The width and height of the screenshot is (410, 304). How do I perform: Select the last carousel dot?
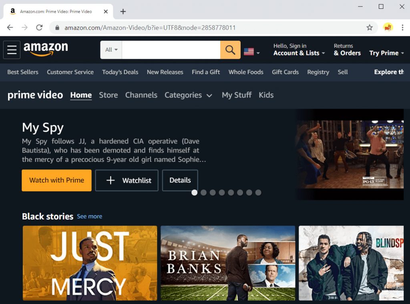[x=258, y=193]
